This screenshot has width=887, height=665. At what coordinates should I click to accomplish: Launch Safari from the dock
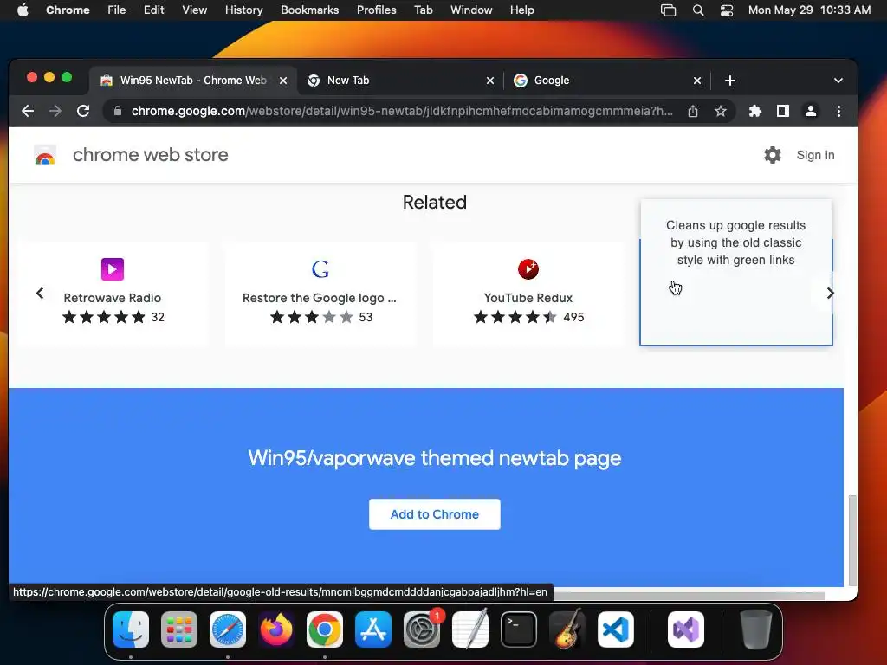(x=228, y=629)
